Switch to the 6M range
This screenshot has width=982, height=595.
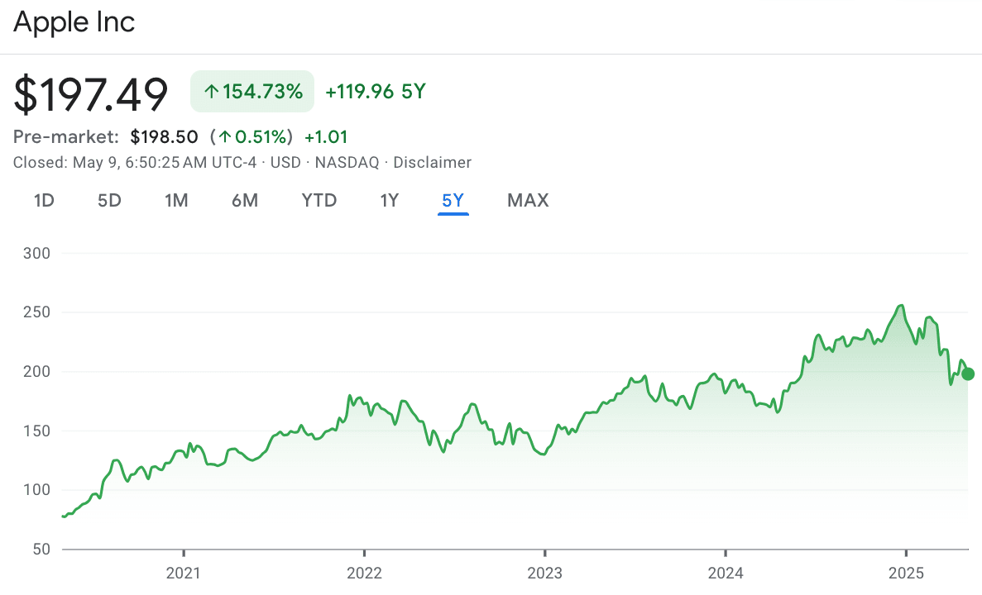[x=245, y=200]
